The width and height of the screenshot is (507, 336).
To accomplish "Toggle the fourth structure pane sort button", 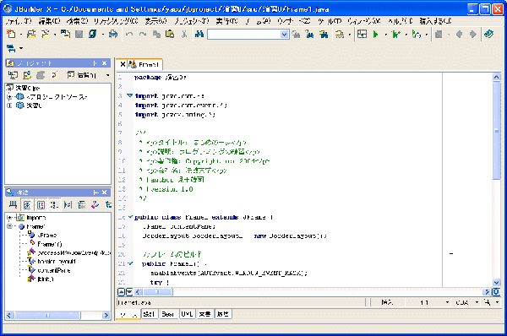I will tap(54, 205).
